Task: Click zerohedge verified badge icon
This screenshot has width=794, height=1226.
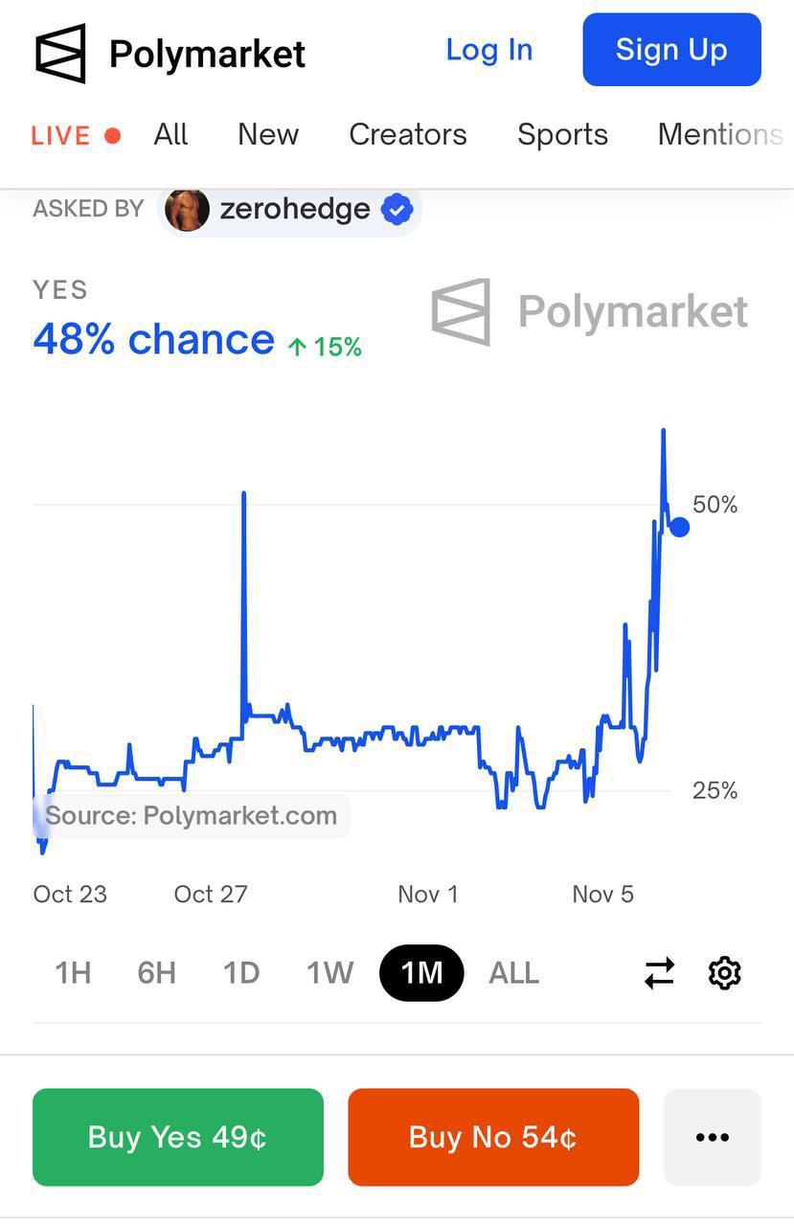Action: click(397, 209)
